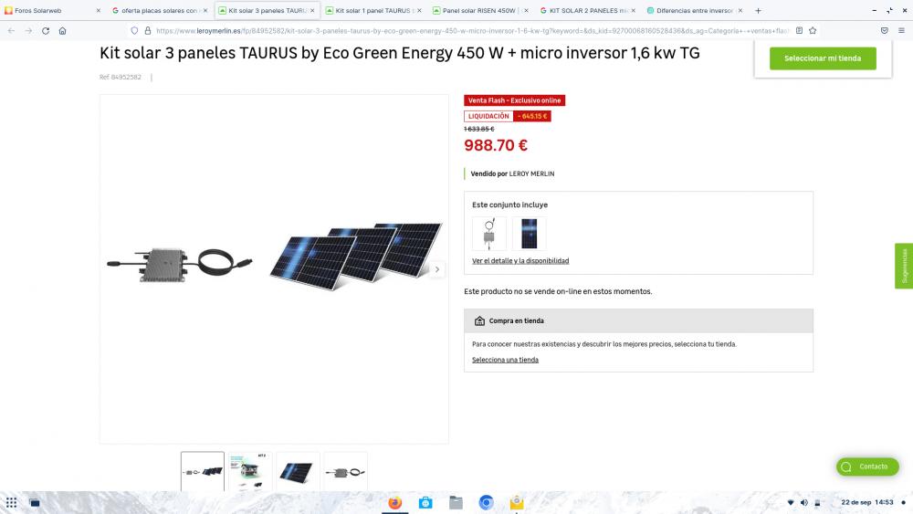Open the file manager taskbar icon
This screenshot has height=514, width=913.
pyautogui.click(x=456, y=502)
